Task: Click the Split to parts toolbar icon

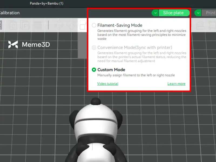Action: [25, 25]
